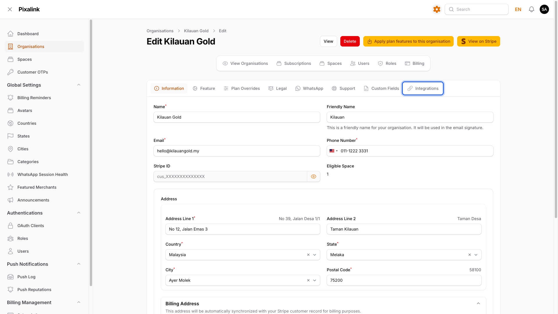The image size is (558, 314).
Task: Open Push Log page
Action: pos(44,277)
